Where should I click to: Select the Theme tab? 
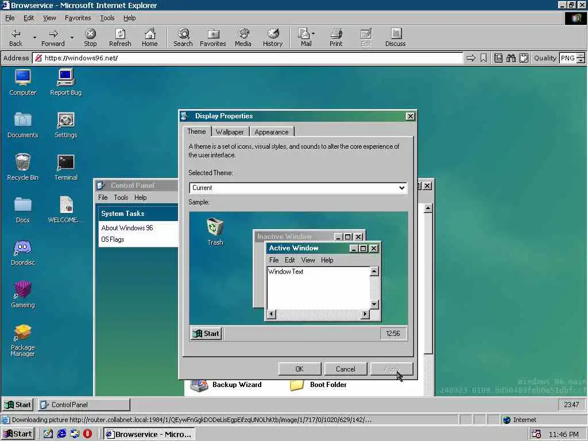tap(196, 131)
